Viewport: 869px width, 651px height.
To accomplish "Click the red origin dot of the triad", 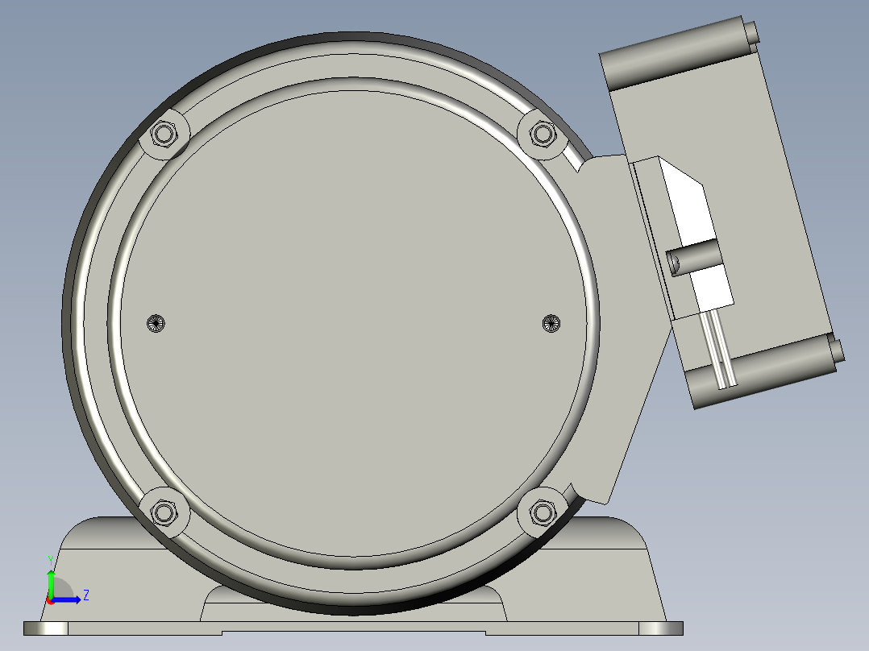I will (51, 602).
